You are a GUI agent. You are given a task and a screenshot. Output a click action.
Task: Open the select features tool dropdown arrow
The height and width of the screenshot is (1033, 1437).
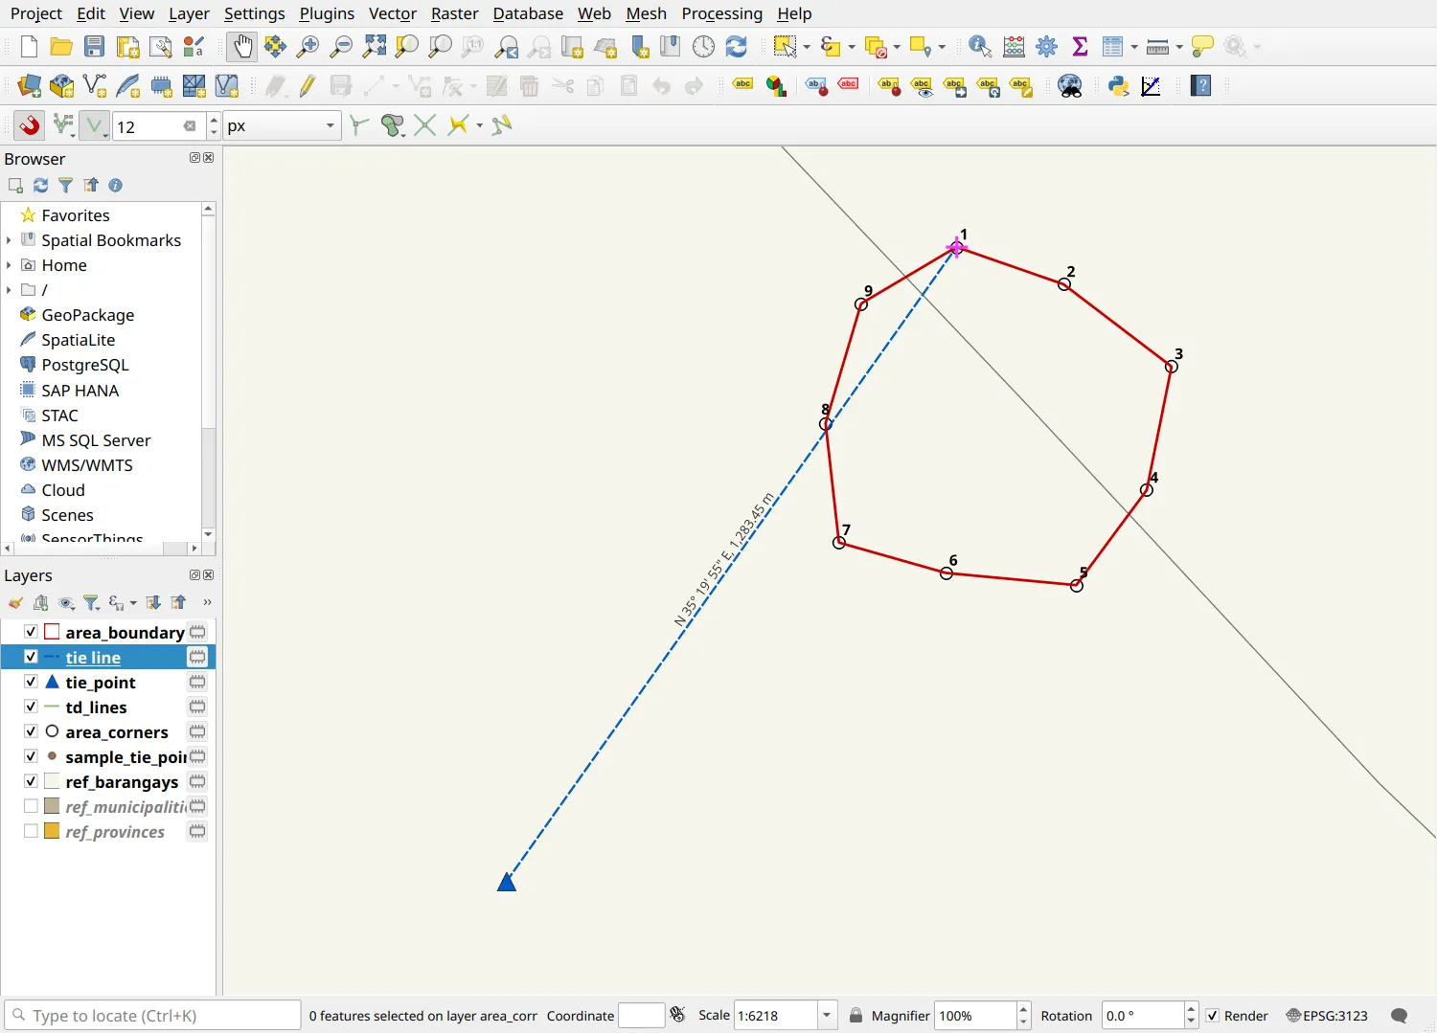pos(807,46)
